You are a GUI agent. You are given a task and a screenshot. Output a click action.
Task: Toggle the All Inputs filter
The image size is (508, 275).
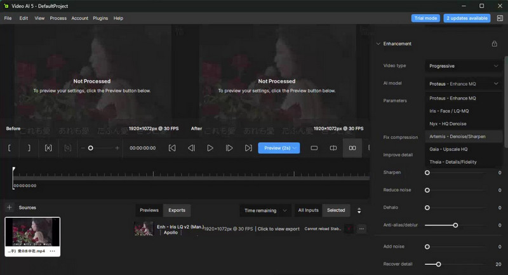(308, 210)
